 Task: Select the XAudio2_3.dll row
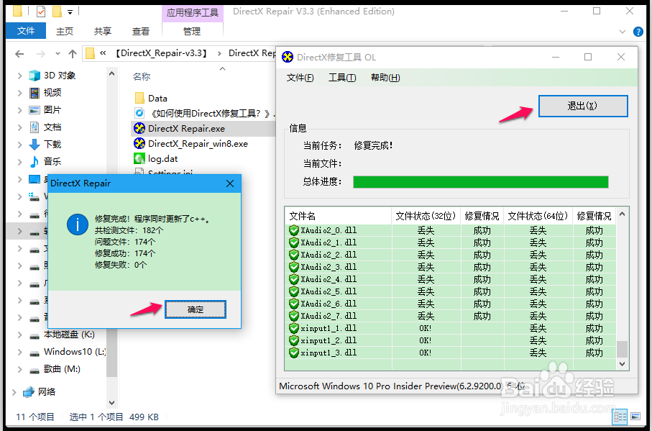tap(451, 267)
